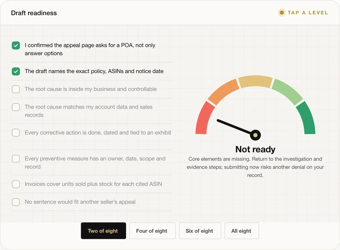Select the Four of eight level
This screenshot has width=340, height=250.
[152, 231]
